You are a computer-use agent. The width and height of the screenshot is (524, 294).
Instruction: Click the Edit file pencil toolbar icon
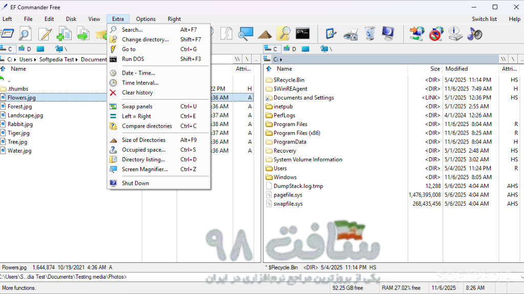click(45, 34)
